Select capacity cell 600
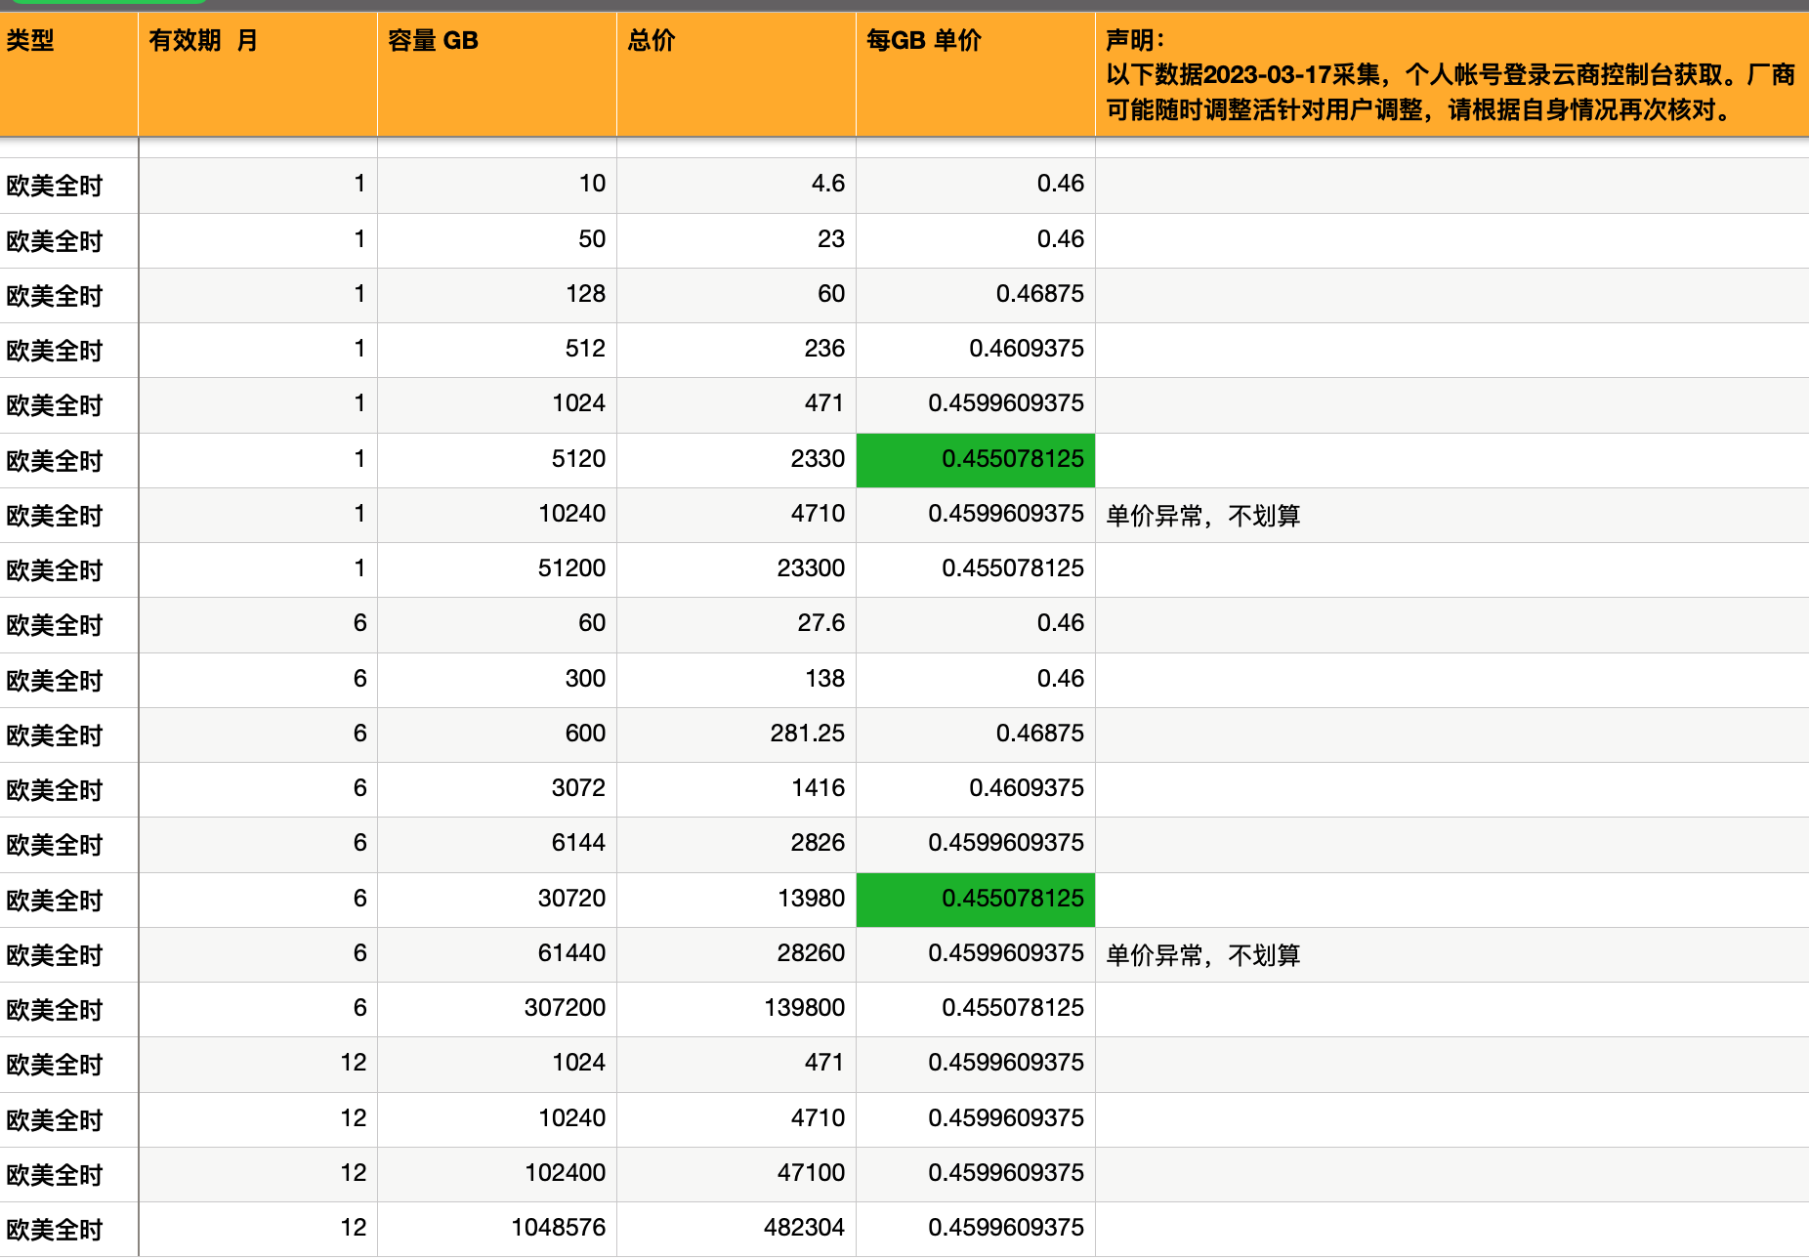This screenshot has height=1260, width=1809. (x=497, y=735)
